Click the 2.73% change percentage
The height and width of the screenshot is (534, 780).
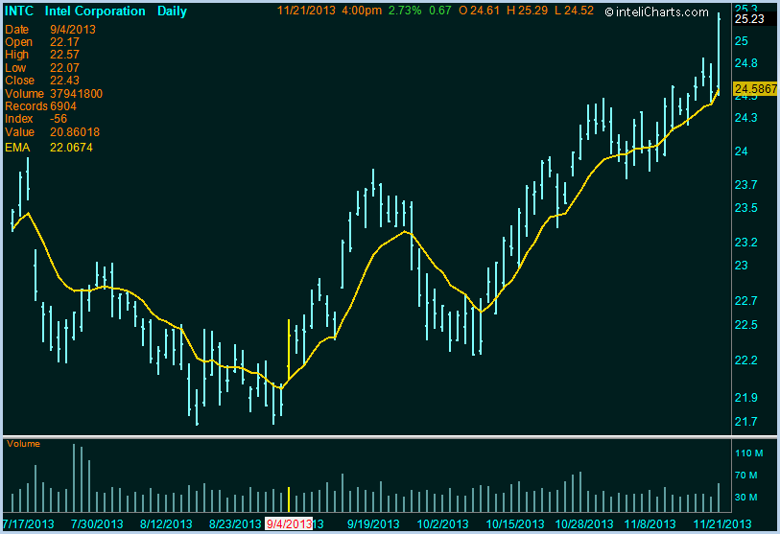pyautogui.click(x=405, y=11)
